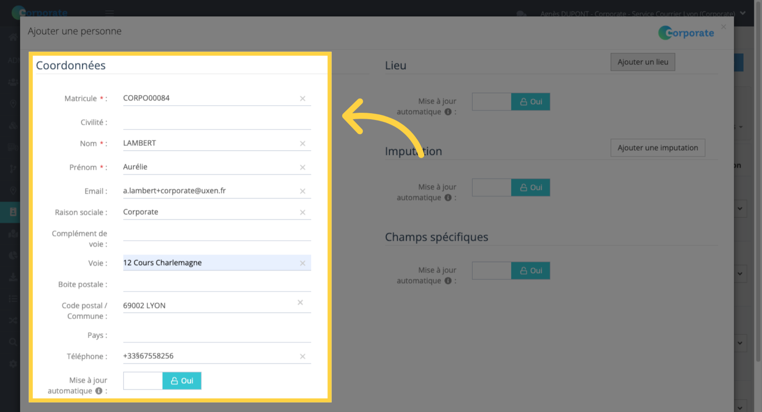Screen dimensions: 762x412
Task: Click the Coordonnées section heading
Action: 71,65
